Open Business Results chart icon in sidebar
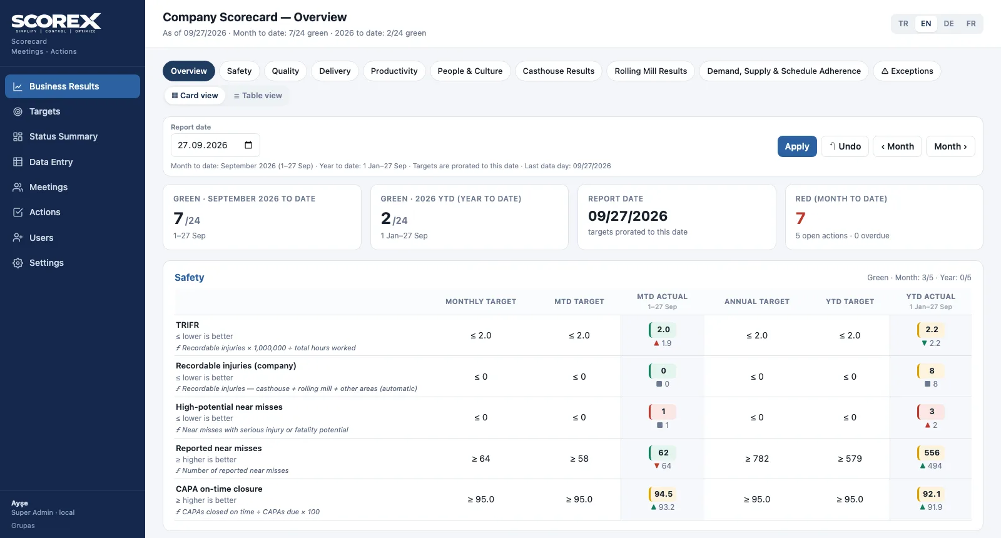This screenshot has height=538, width=1001. point(18,86)
